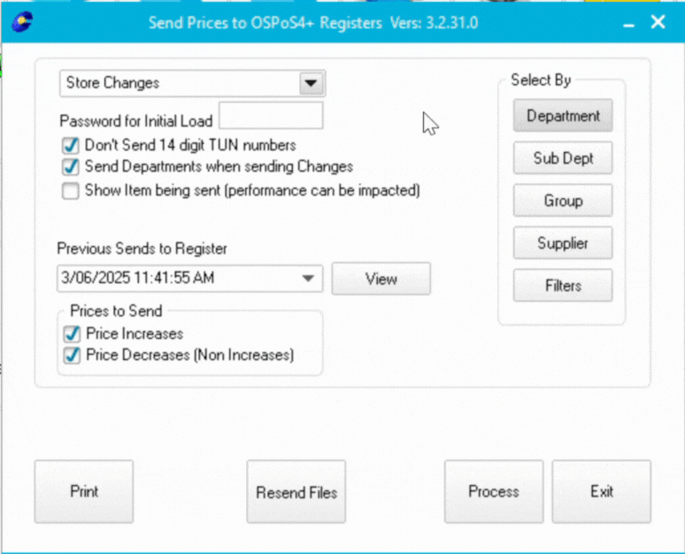Image resolution: width=685 pixels, height=554 pixels.
Task: Click the Resend Files button
Action: point(296,491)
